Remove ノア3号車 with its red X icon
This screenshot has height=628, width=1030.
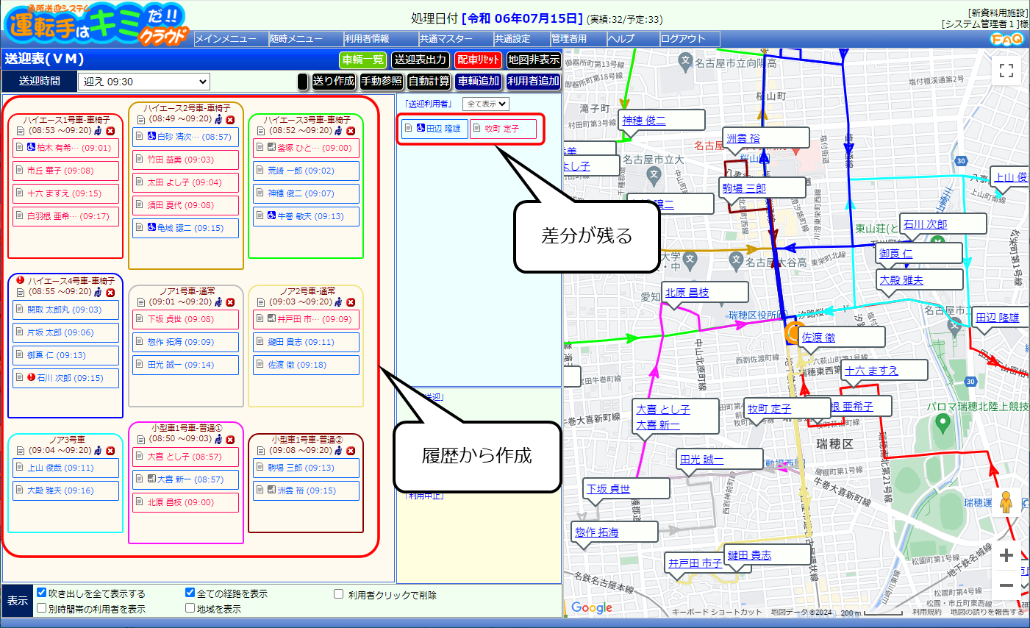click(110, 451)
